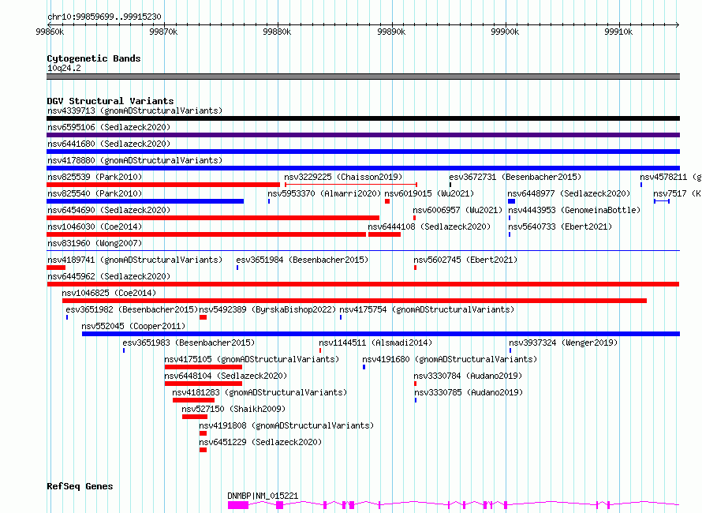Click nsv3330785 (Audano2019) label
This screenshot has width=702, height=513.
[x=469, y=392]
